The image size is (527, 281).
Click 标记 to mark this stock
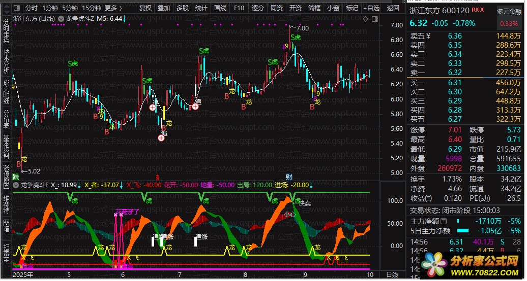click(x=352, y=8)
